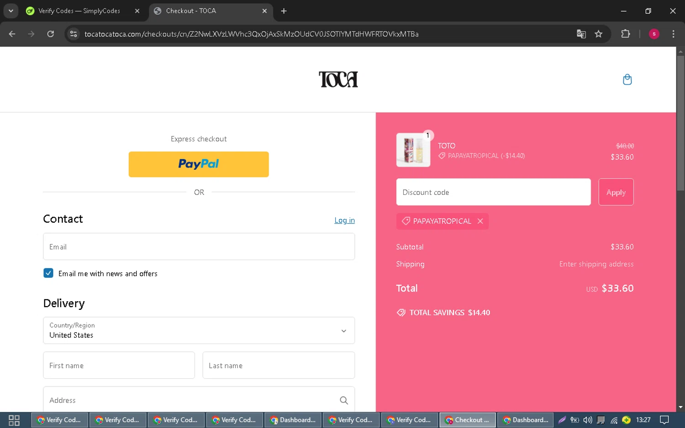Open the first Verify Cod... taskbar window
This screenshot has width=685, height=428.
59,420
